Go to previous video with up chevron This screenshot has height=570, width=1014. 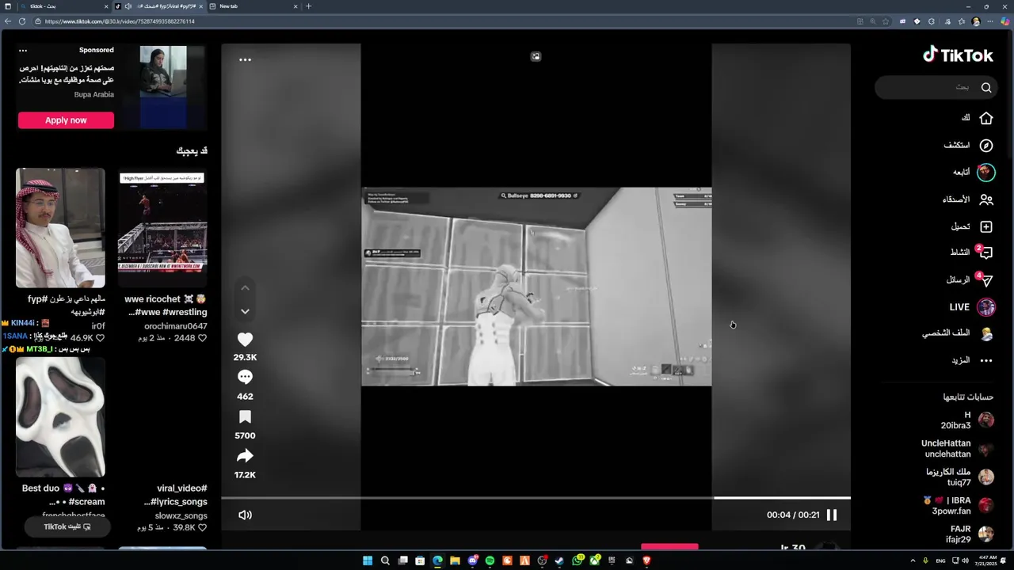click(245, 288)
